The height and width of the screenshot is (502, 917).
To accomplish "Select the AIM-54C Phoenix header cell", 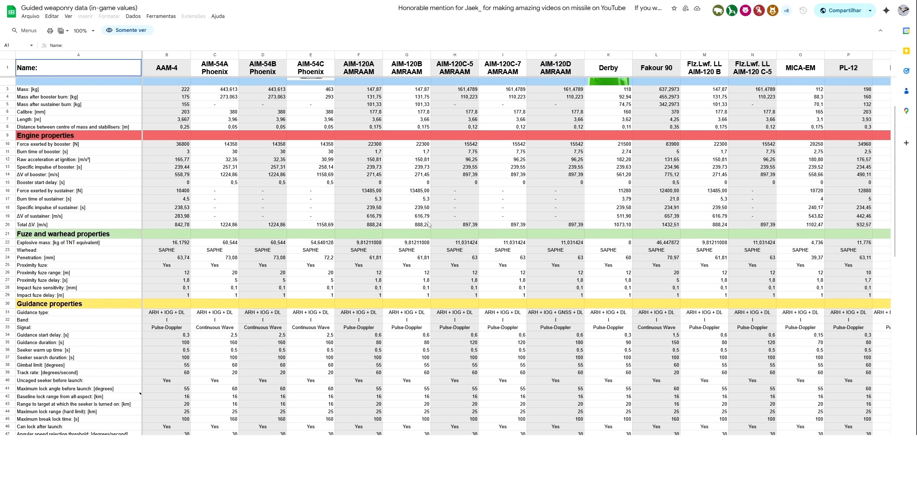I will (311, 68).
